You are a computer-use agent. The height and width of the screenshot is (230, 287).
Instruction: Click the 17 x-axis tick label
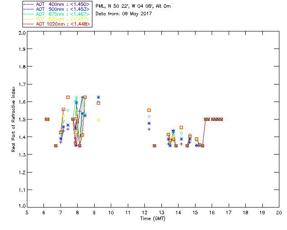(x=229, y=212)
